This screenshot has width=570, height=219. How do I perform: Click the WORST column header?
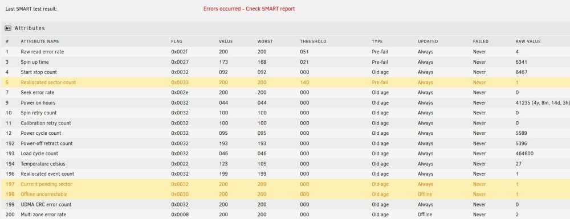click(x=265, y=42)
